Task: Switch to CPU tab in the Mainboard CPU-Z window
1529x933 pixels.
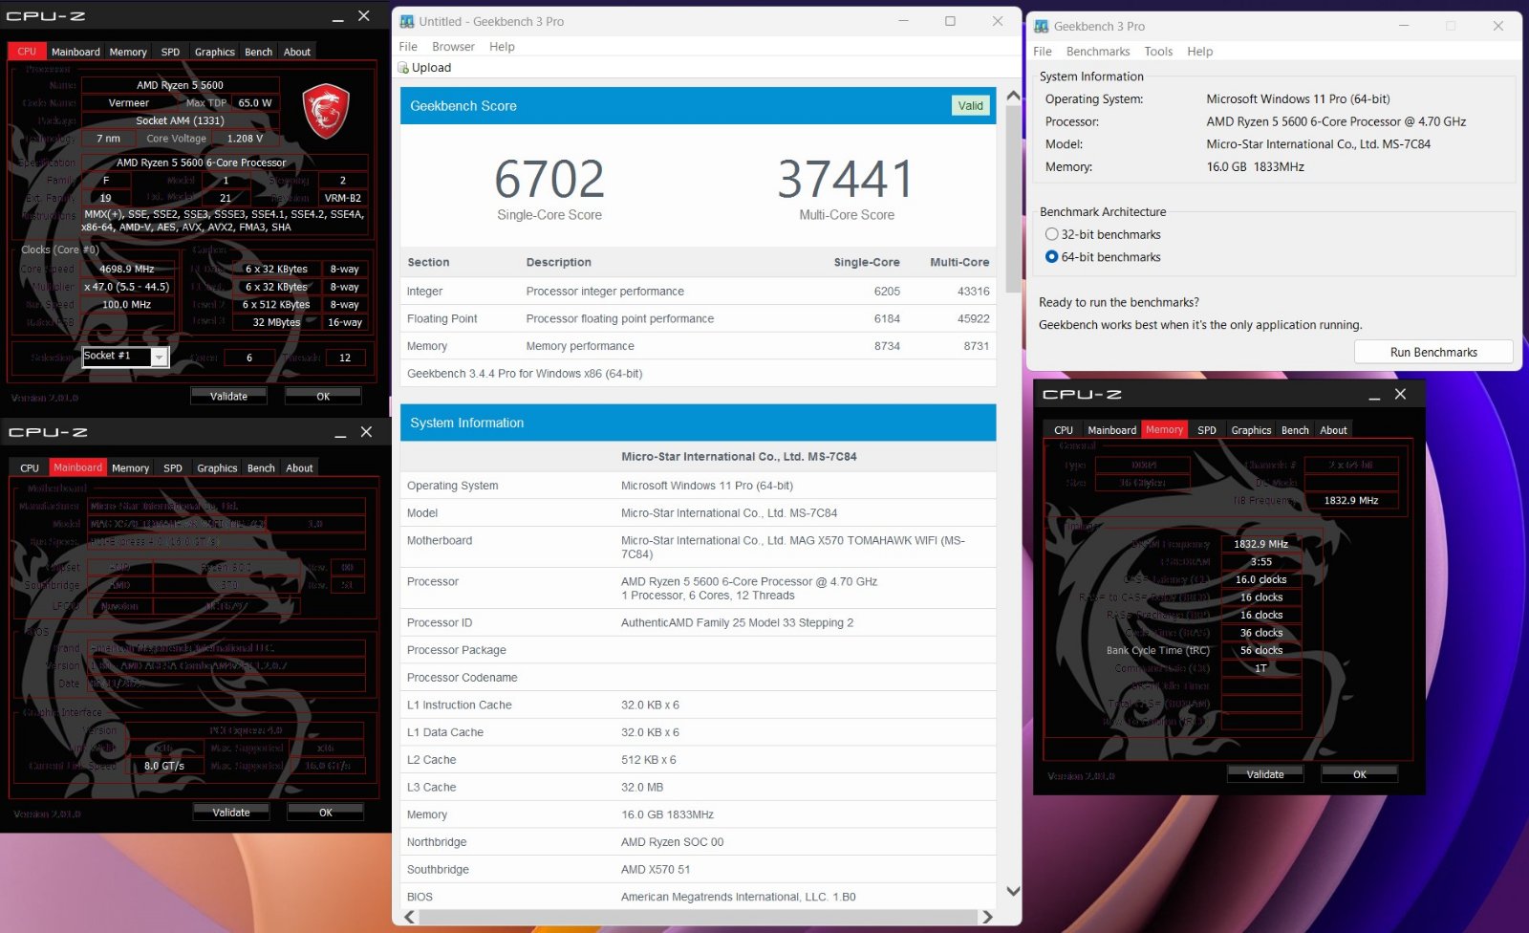Action: [30, 468]
